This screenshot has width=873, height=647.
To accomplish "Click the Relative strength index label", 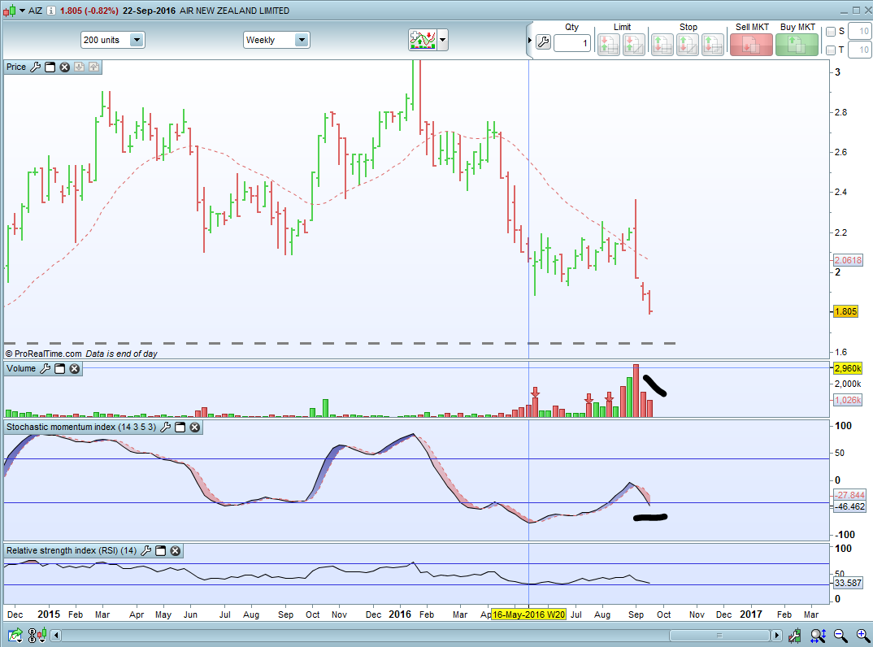I will [72, 550].
